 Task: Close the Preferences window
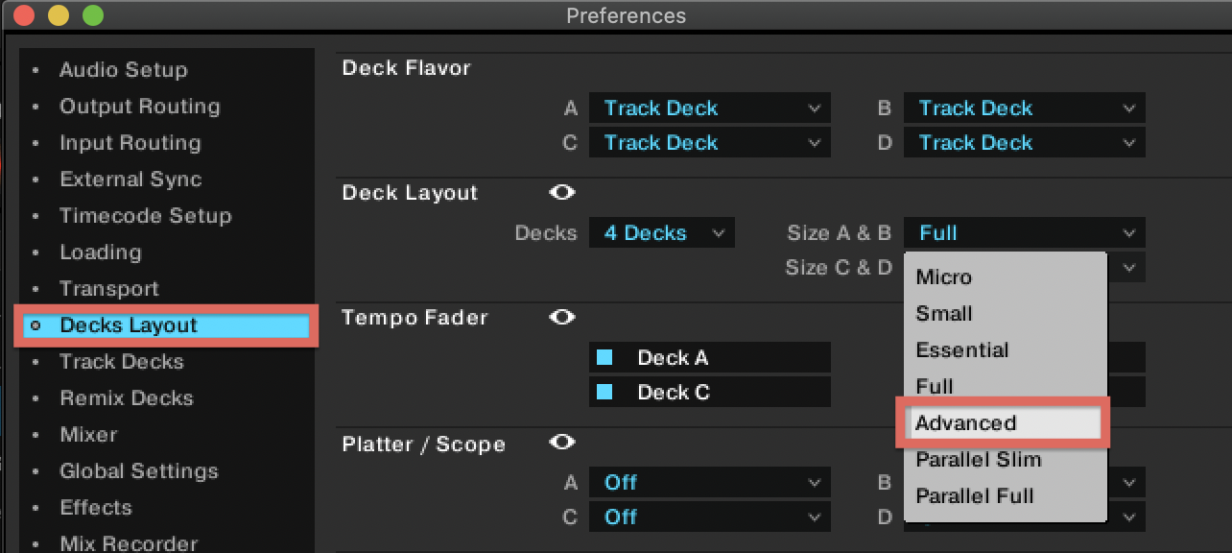pyautogui.click(x=24, y=15)
